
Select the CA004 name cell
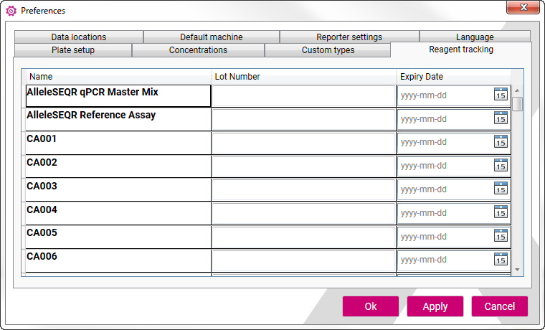coord(118,214)
